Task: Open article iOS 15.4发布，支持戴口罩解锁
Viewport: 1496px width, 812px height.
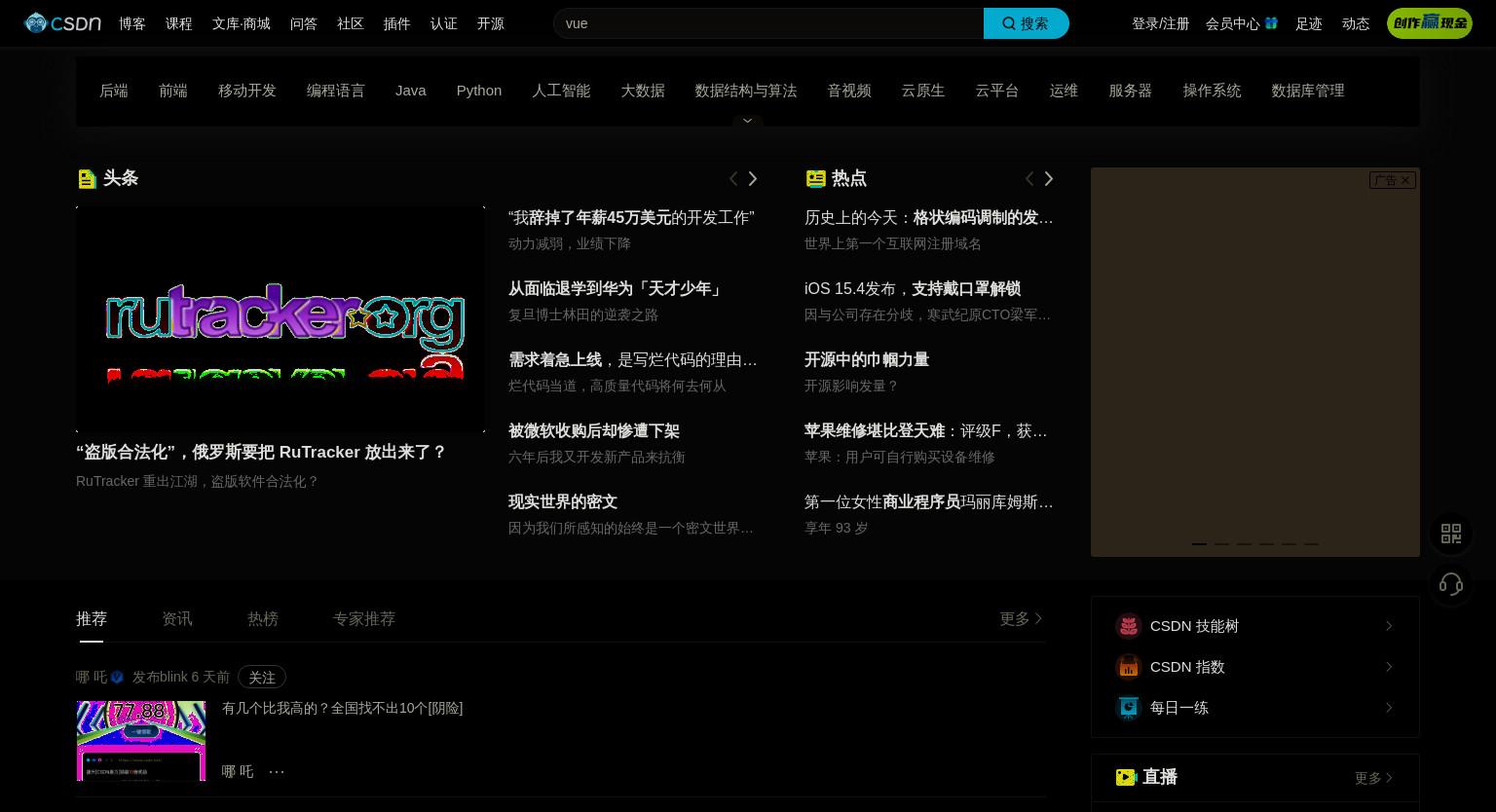Action: coord(913,289)
